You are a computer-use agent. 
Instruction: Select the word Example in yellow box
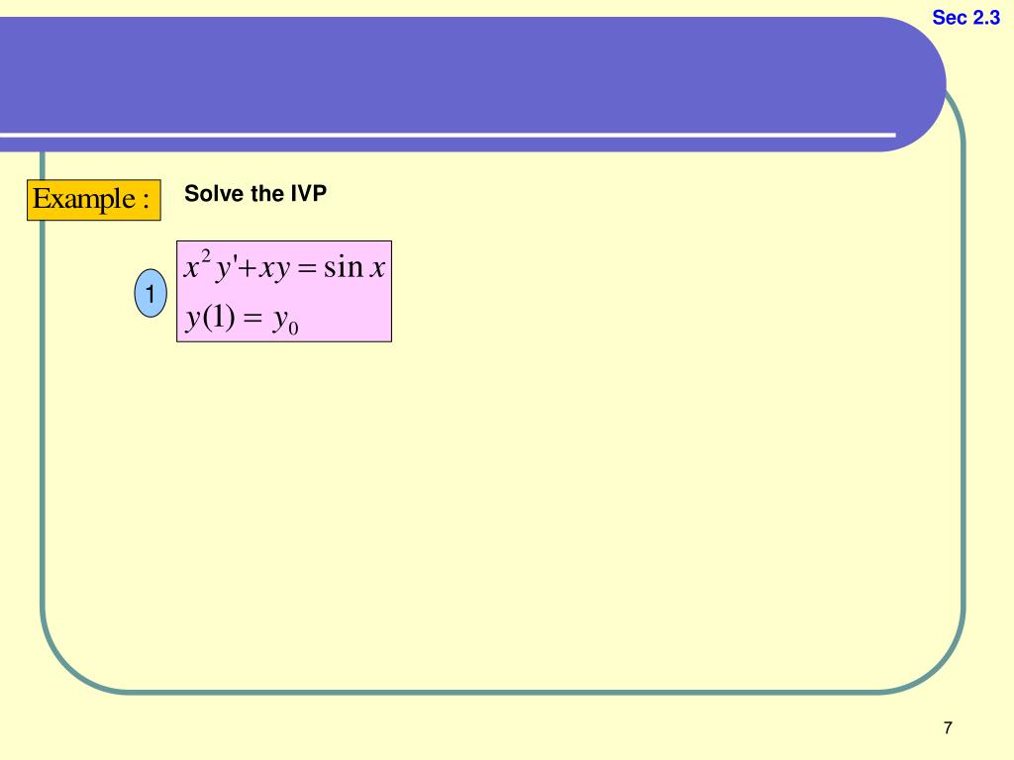click(x=84, y=198)
